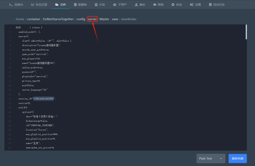Open config breadcrumb folder
255x166 pixels.
click(x=81, y=19)
